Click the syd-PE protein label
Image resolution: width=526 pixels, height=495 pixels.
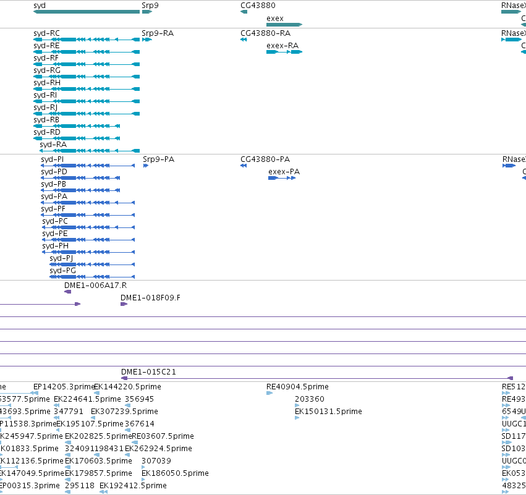point(54,234)
